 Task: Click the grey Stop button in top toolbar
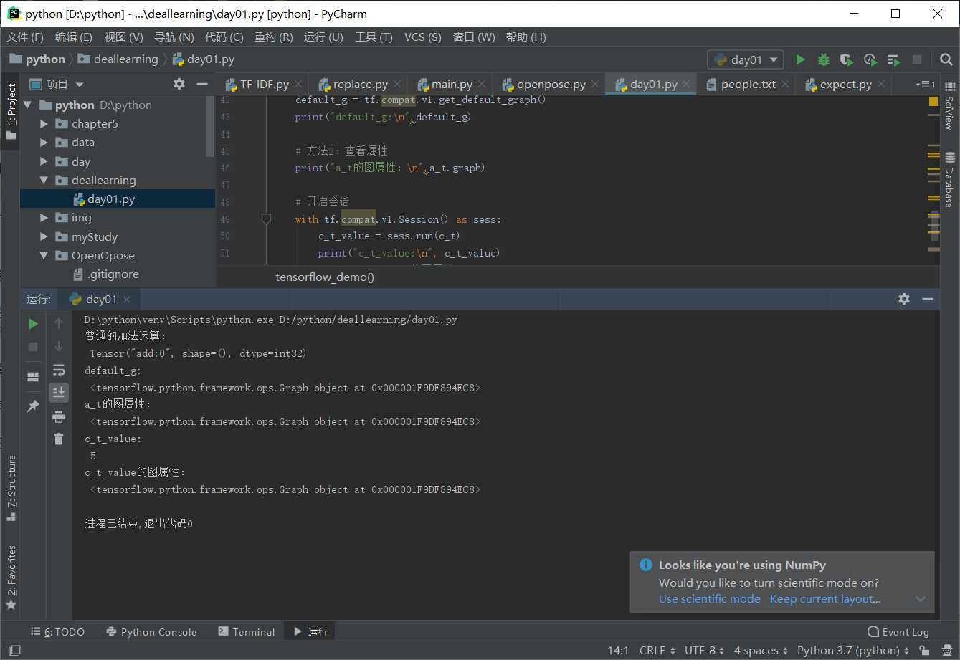(916, 59)
